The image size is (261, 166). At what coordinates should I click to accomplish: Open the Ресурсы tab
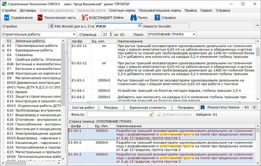pyautogui.click(x=111, y=107)
